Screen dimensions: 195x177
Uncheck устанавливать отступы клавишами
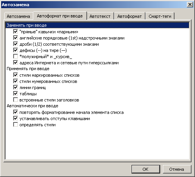[15, 118]
